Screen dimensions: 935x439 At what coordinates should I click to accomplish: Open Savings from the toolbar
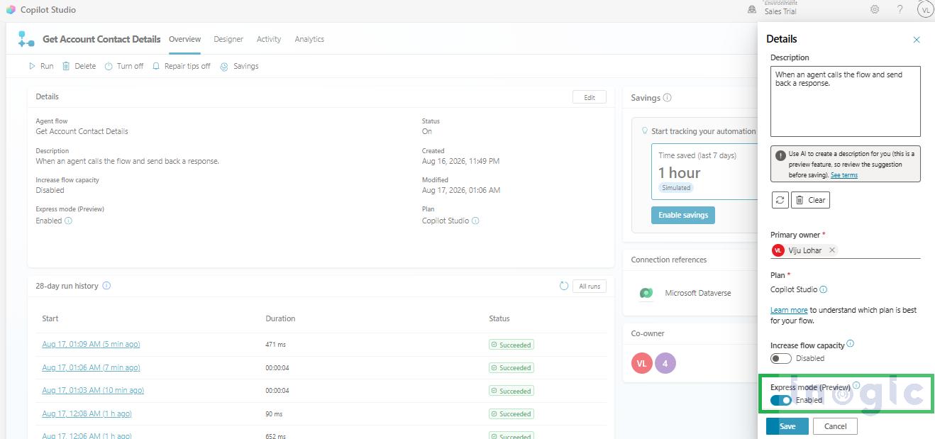[x=239, y=66]
